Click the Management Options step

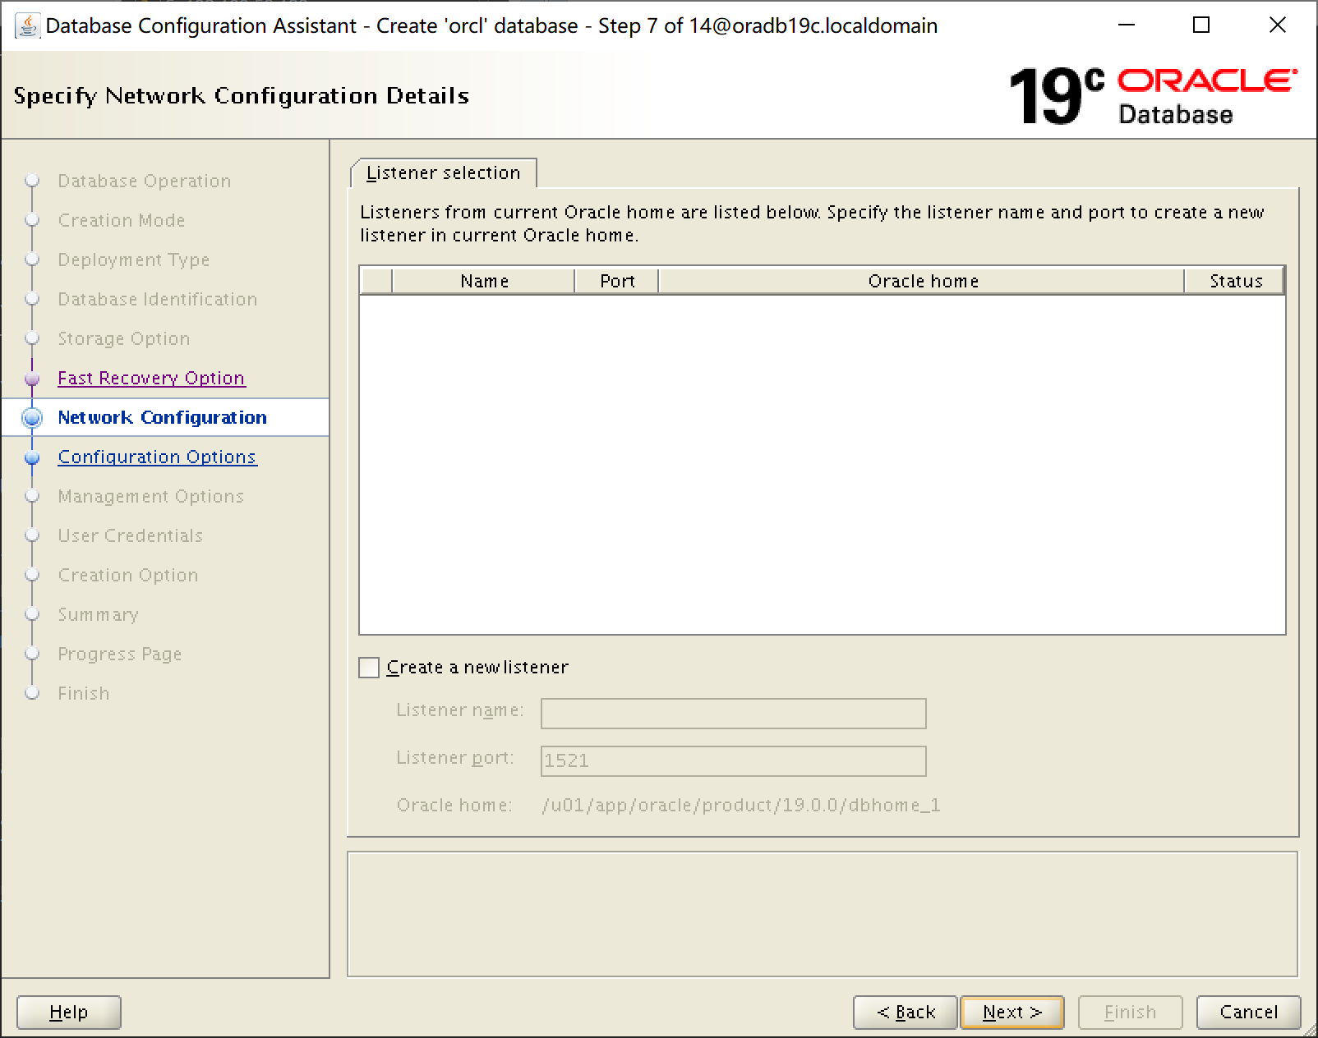coord(150,496)
